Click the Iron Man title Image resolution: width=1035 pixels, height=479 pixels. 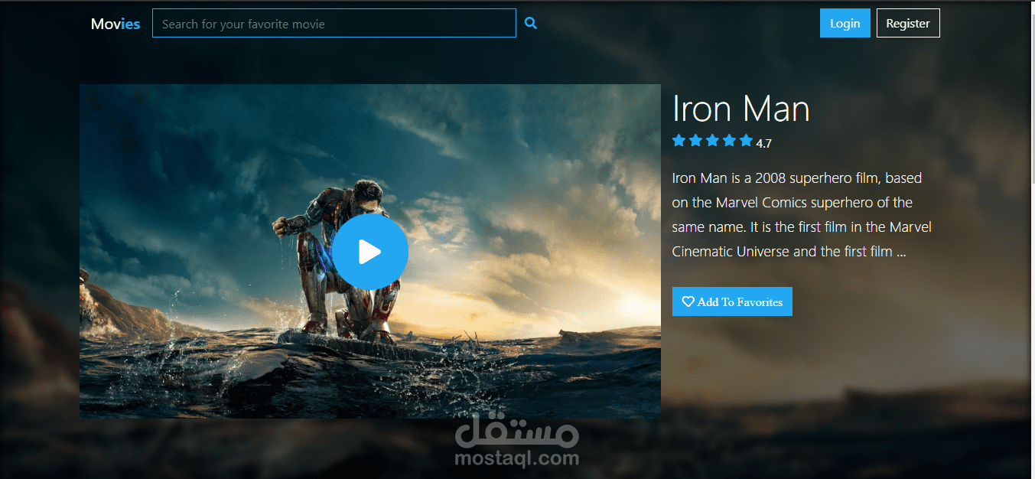[740, 109]
